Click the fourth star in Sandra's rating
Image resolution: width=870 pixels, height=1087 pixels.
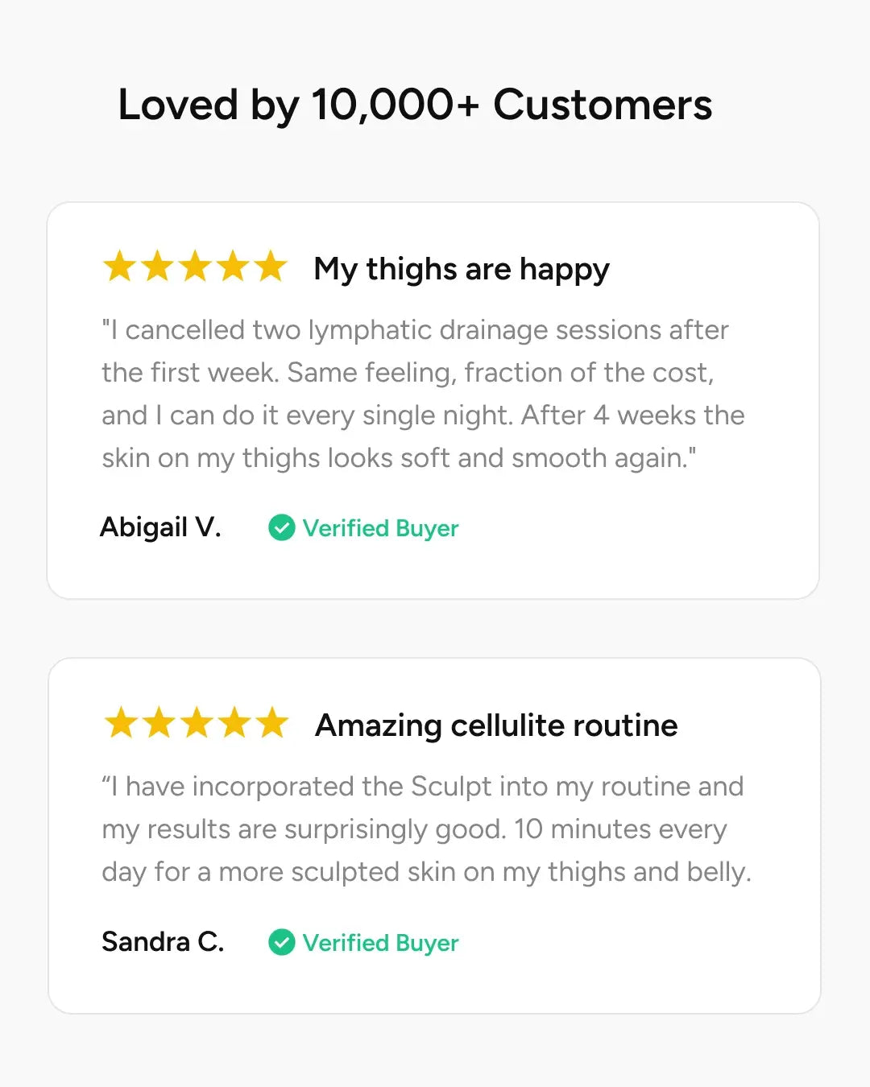pyautogui.click(x=234, y=722)
